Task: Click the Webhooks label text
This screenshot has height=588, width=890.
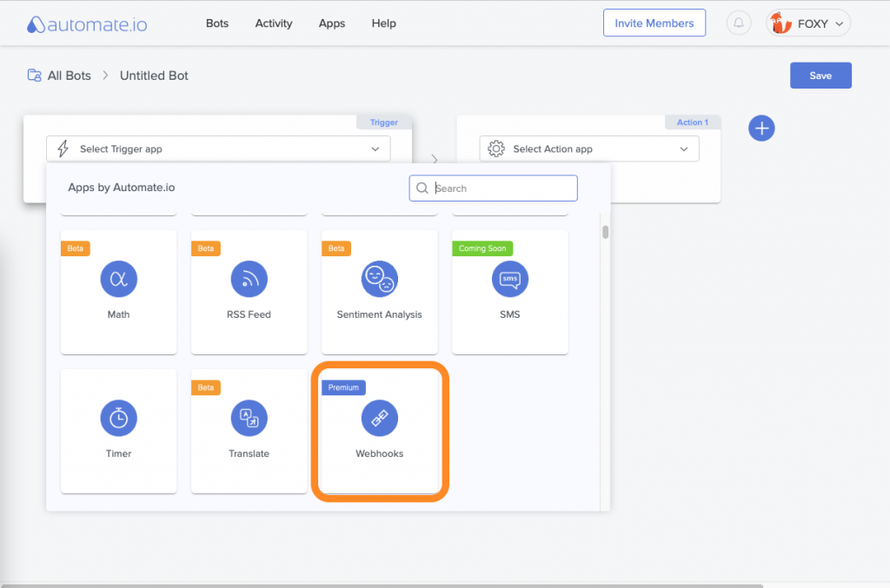Action: pos(379,453)
